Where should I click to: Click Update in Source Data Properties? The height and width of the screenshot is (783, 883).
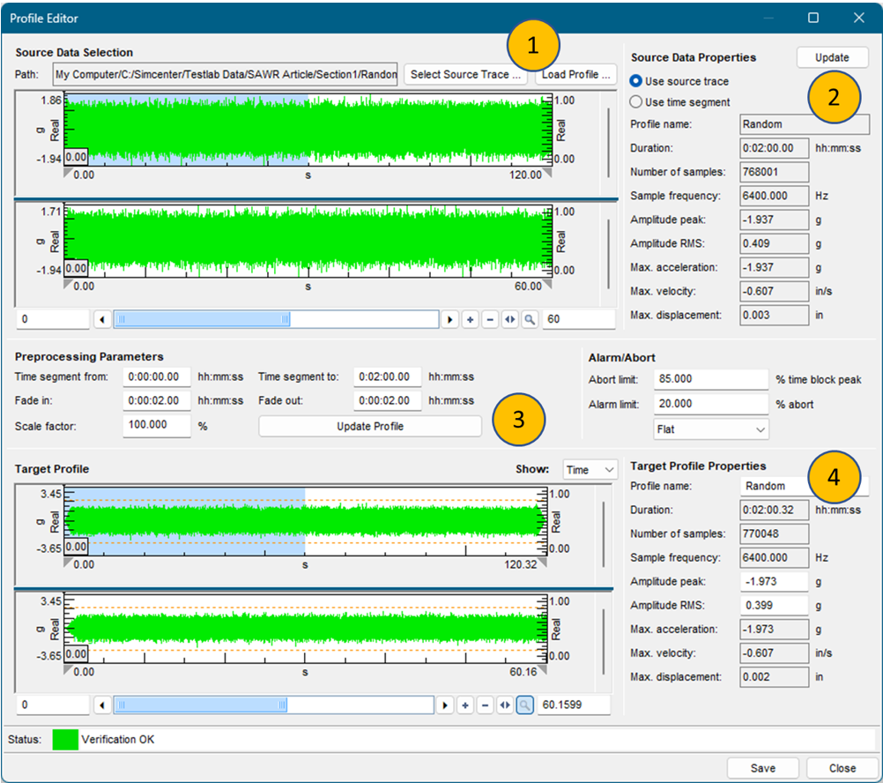tap(832, 57)
